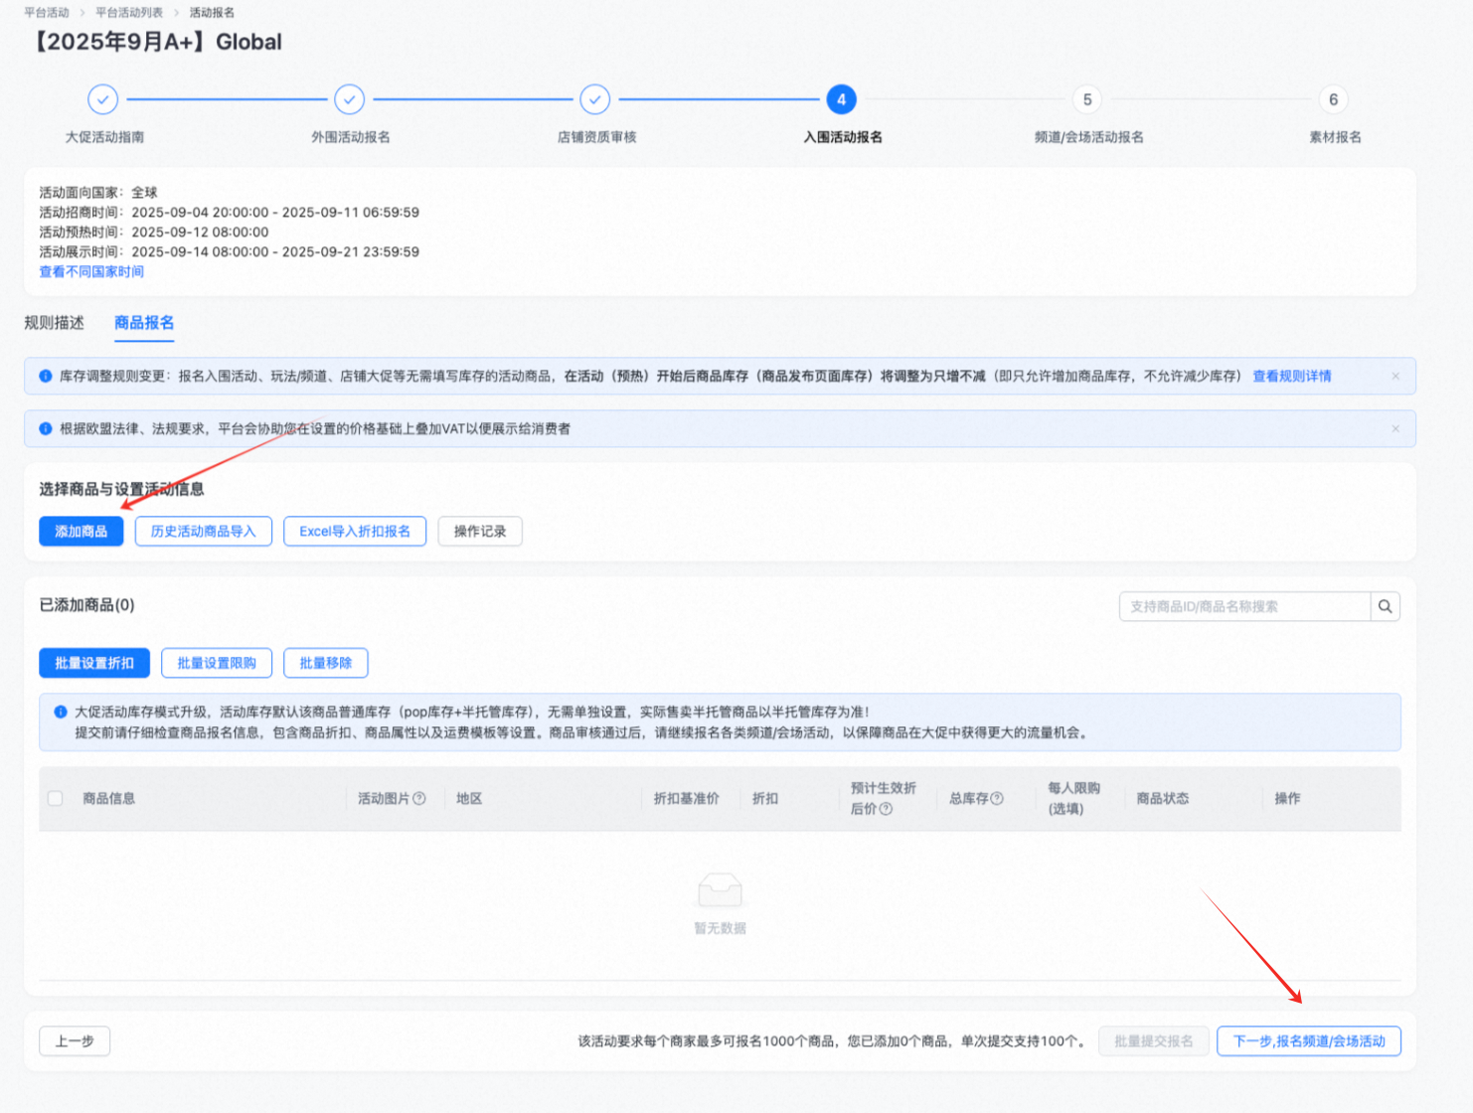Click help icon beside 总库存 column header
Image resolution: width=1473 pixels, height=1113 pixels.
click(997, 798)
